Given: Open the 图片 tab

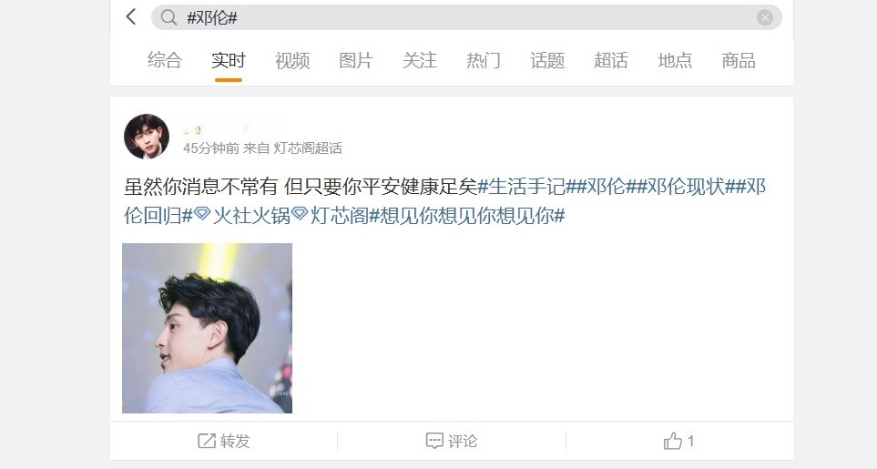Looking at the screenshot, I should click(x=356, y=60).
